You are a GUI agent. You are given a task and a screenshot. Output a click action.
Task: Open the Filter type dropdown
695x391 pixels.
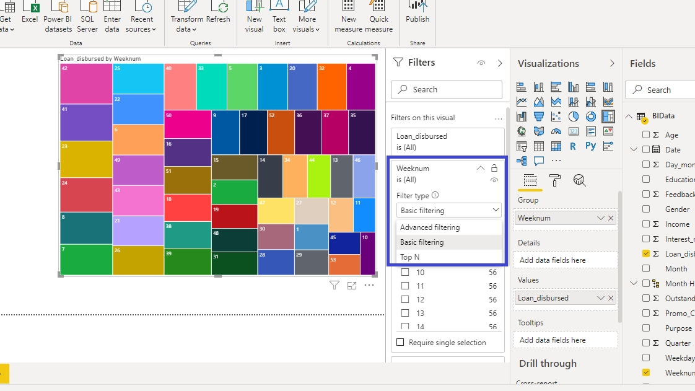[449, 211]
